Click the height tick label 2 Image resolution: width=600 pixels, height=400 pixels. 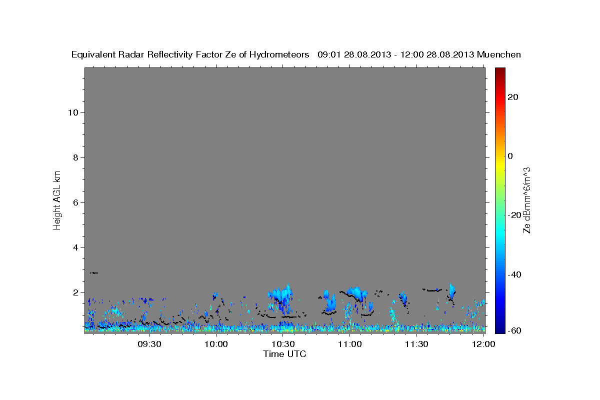point(75,292)
